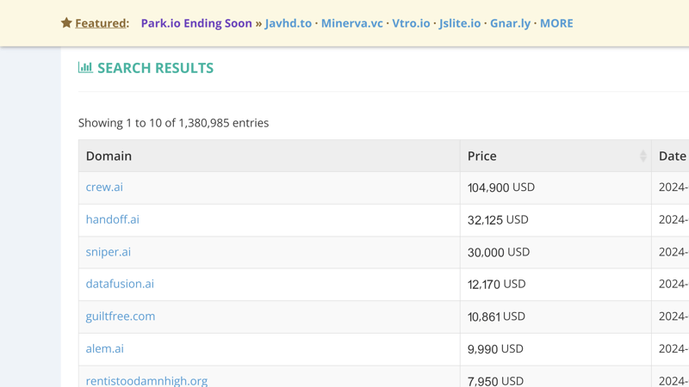
Task: Select the 104,900 USD price cell
Action: point(556,187)
